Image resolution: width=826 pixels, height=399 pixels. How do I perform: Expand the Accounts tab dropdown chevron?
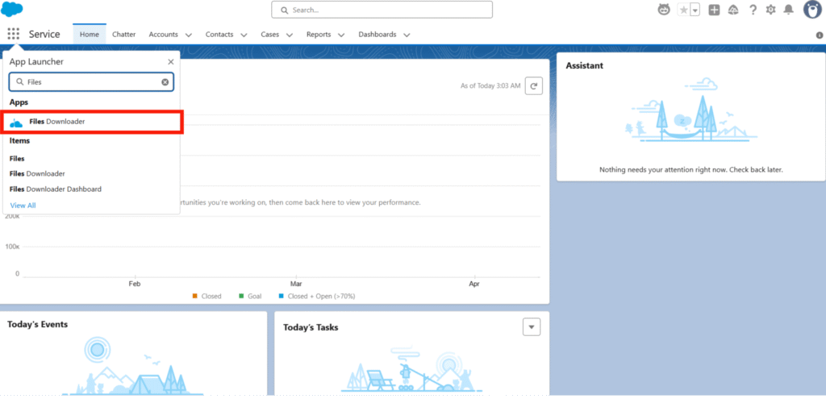click(x=189, y=35)
